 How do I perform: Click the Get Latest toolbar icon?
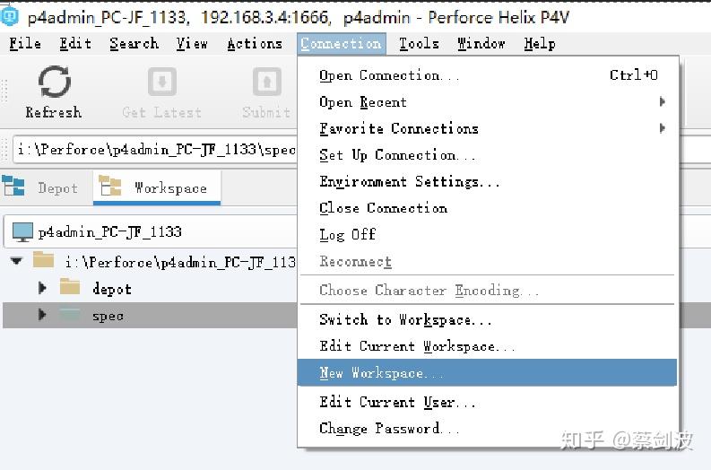tap(161, 83)
